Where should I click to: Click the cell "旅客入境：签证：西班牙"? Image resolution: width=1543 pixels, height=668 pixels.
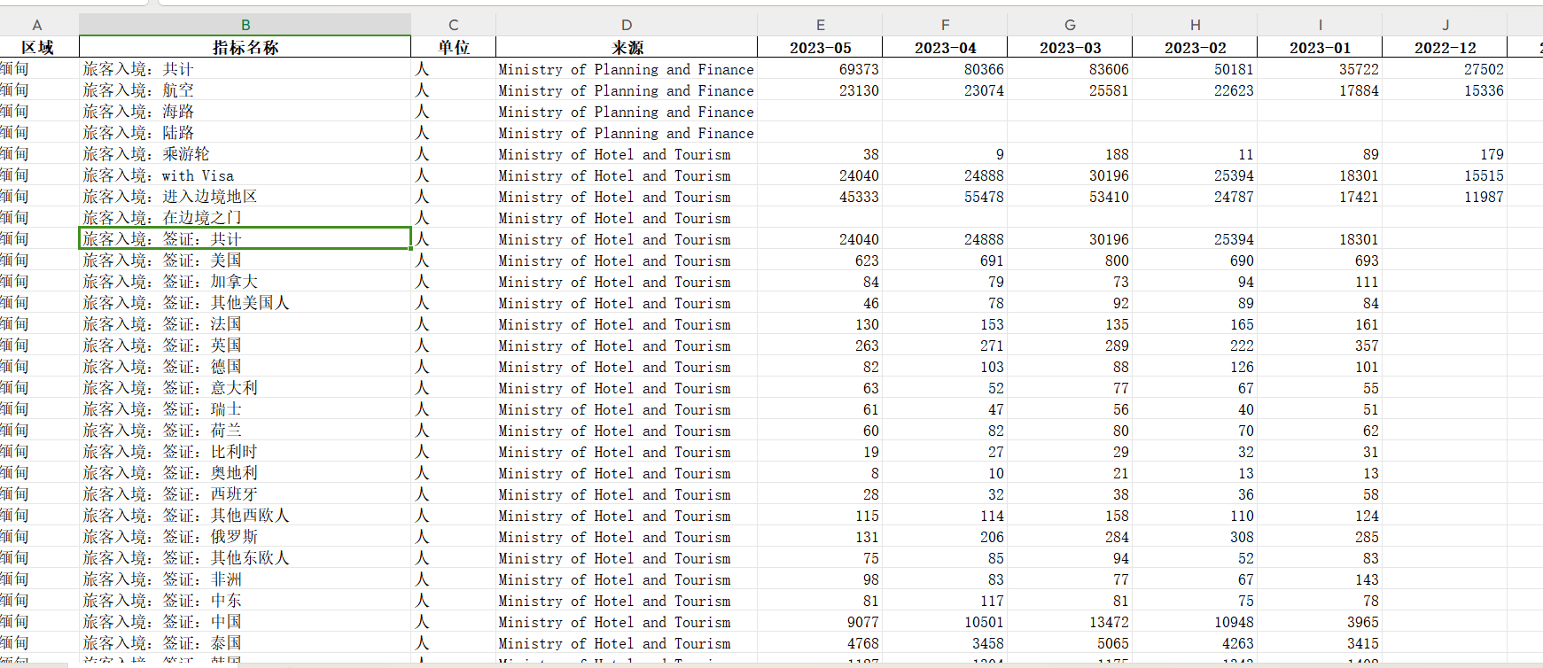point(245,493)
